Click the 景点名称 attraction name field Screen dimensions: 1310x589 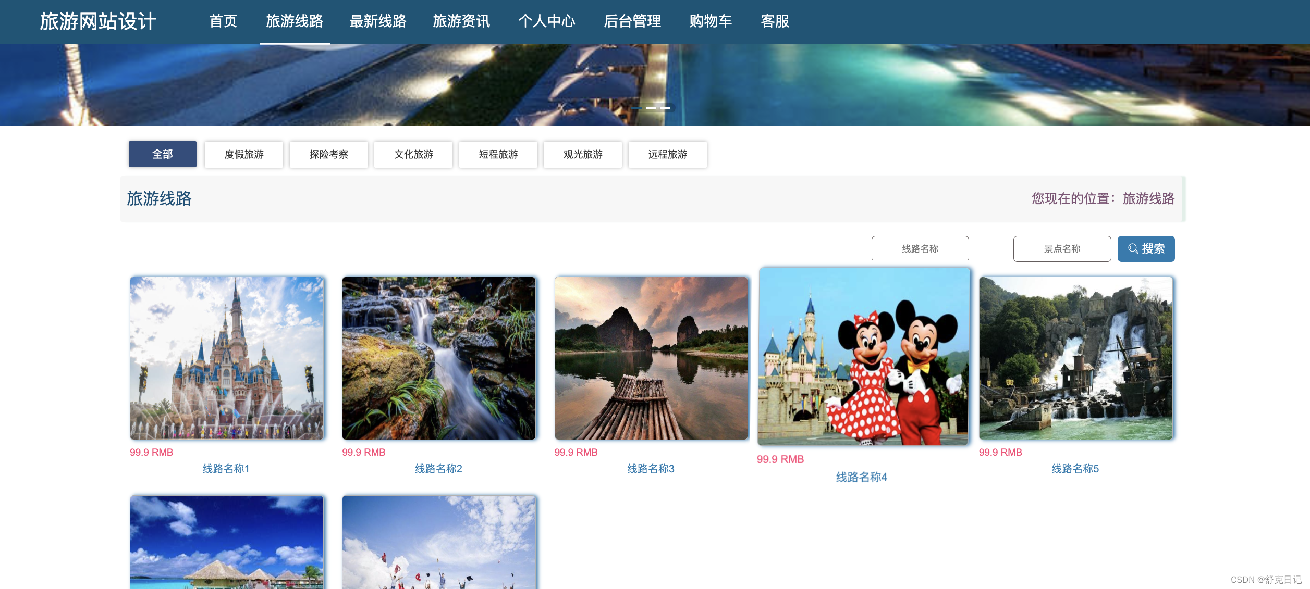click(x=1062, y=248)
